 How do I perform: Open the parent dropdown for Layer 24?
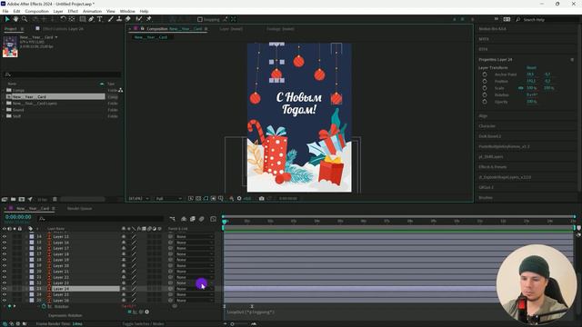195,289
